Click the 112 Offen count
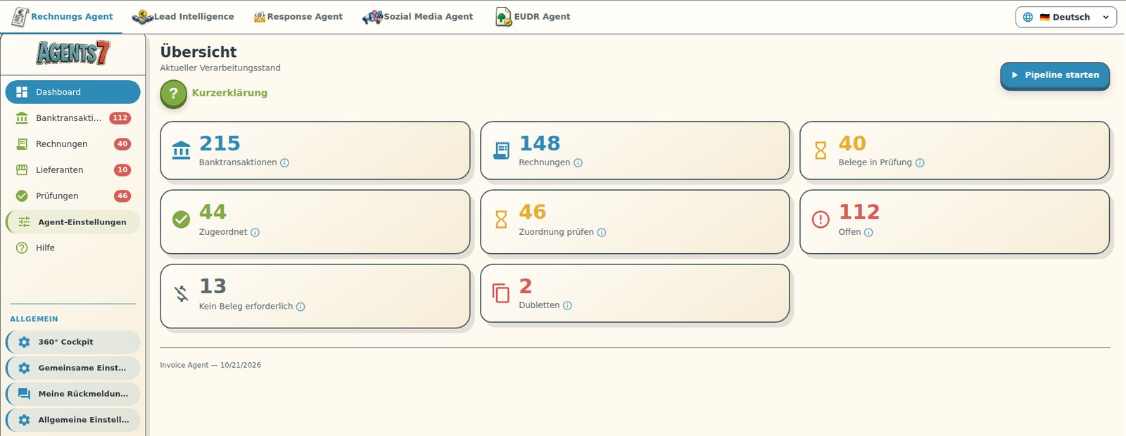The height and width of the screenshot is (436, 1126). pyautogui.click(x=859, y=212)
